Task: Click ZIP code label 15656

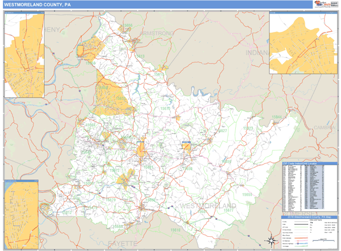Action: (128, 26)
